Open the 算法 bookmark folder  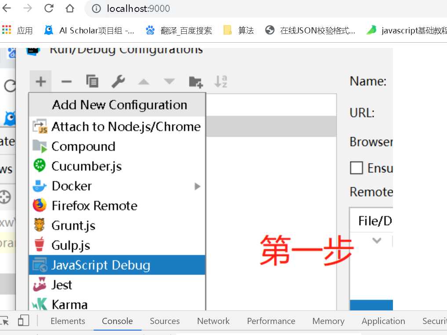239,30
